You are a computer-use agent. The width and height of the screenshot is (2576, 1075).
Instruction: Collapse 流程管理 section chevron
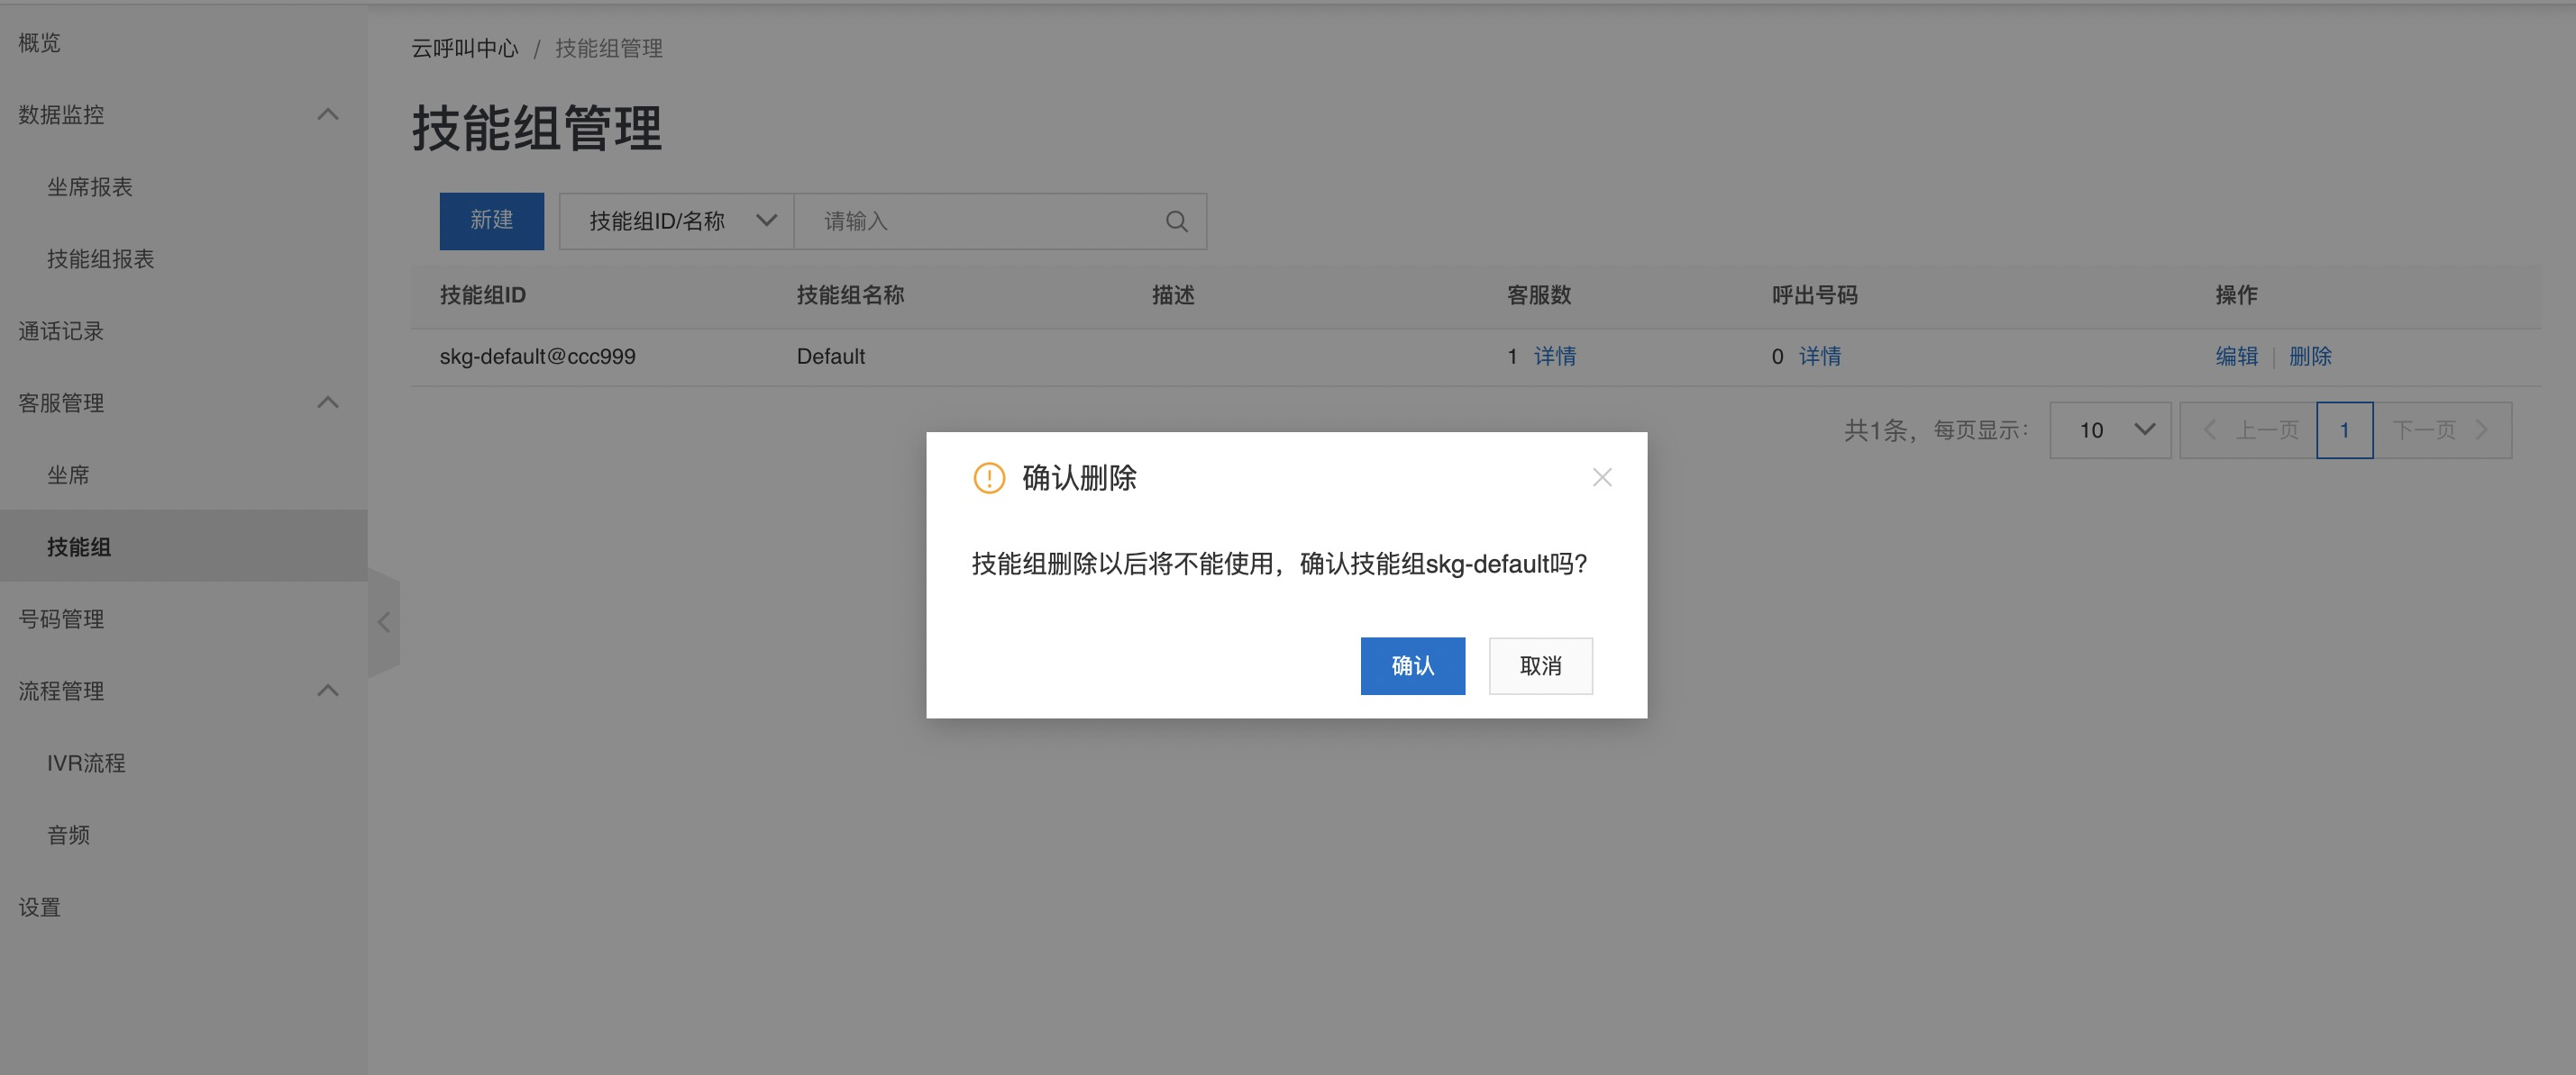click(328, 691)
